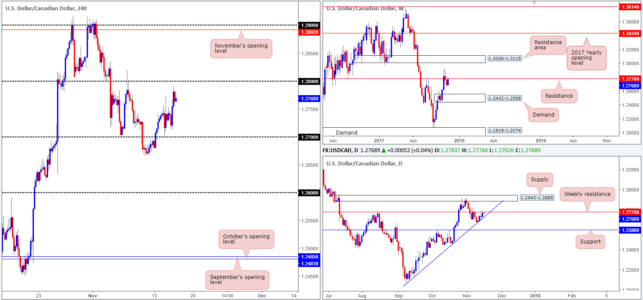
Task: Click the "September's opening level" callout
Action: coord(237,280)
